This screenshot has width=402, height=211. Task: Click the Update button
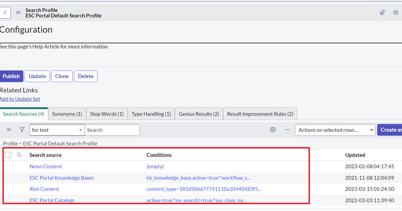point(37,76)
